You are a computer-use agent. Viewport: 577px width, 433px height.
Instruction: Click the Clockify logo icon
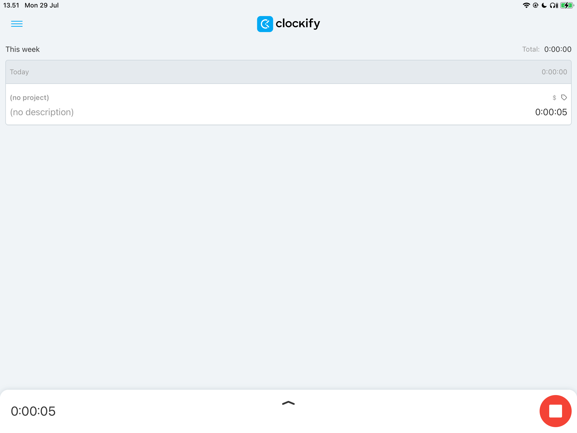[265, 24]
